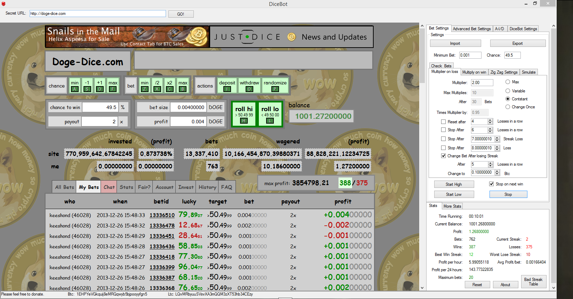Roll hi above 50.4999
This screenshot has height=299, width=573.
(244, 114)
